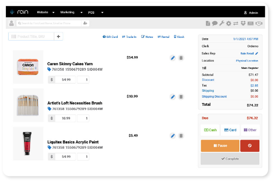This screenshot has height=182, width=274.
Task: Click the paint item quantity field
Action: pos(83,156)
